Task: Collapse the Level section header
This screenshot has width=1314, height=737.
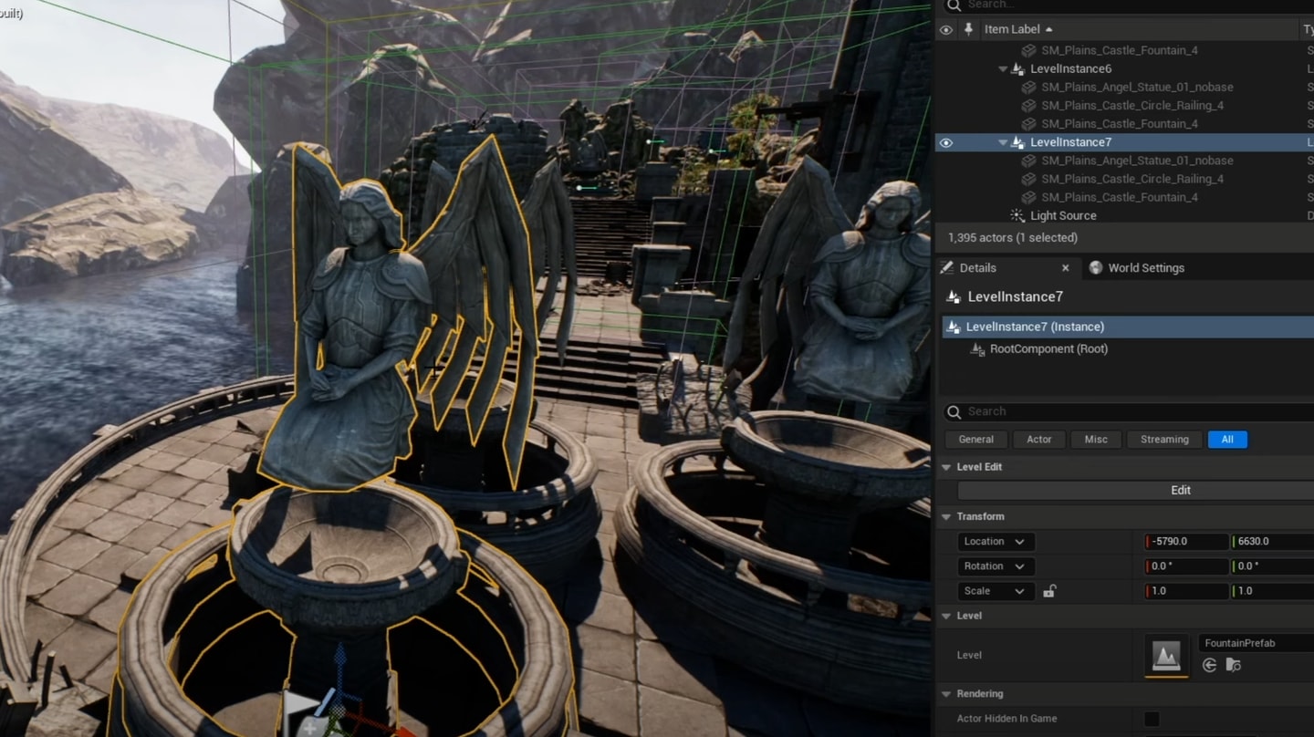Action: [946, 616]
